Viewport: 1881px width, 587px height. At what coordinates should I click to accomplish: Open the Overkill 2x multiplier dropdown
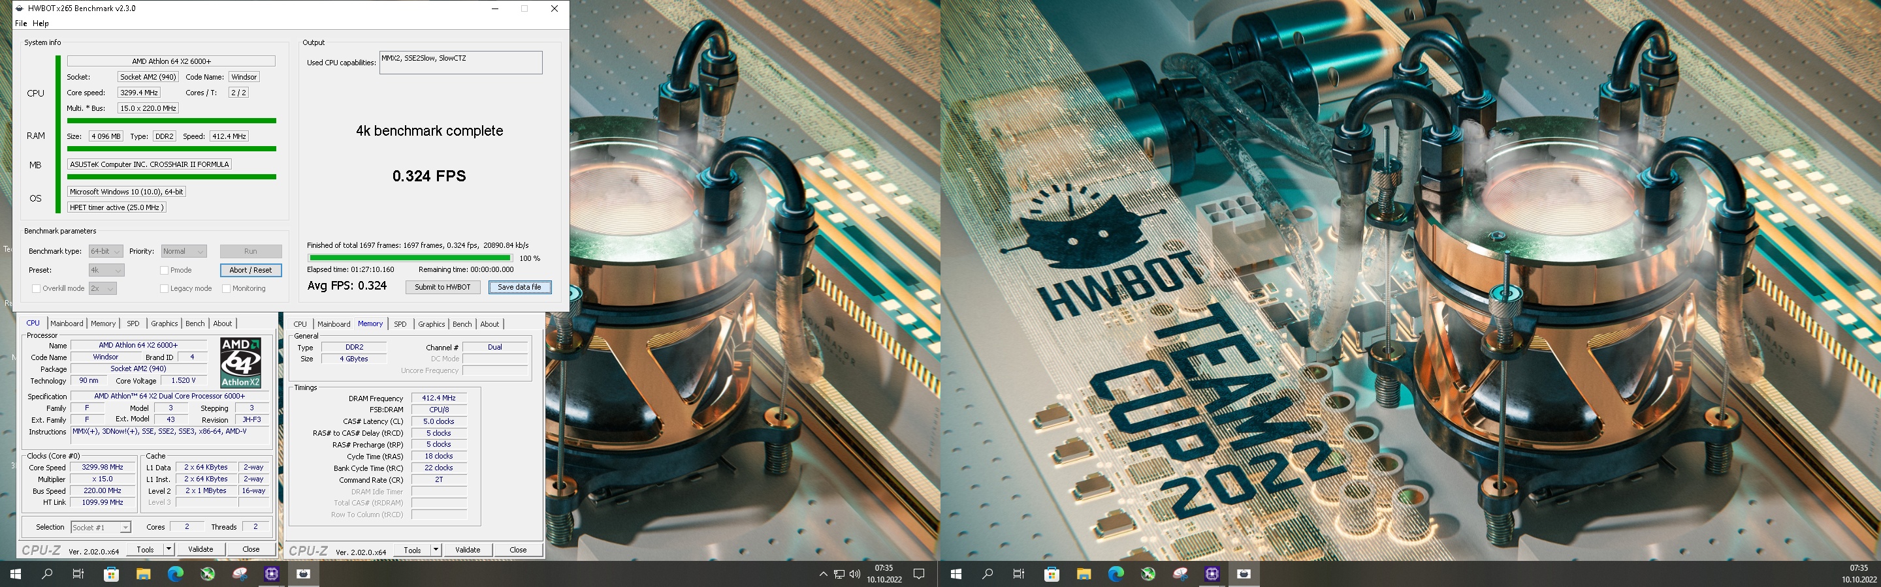103,288
